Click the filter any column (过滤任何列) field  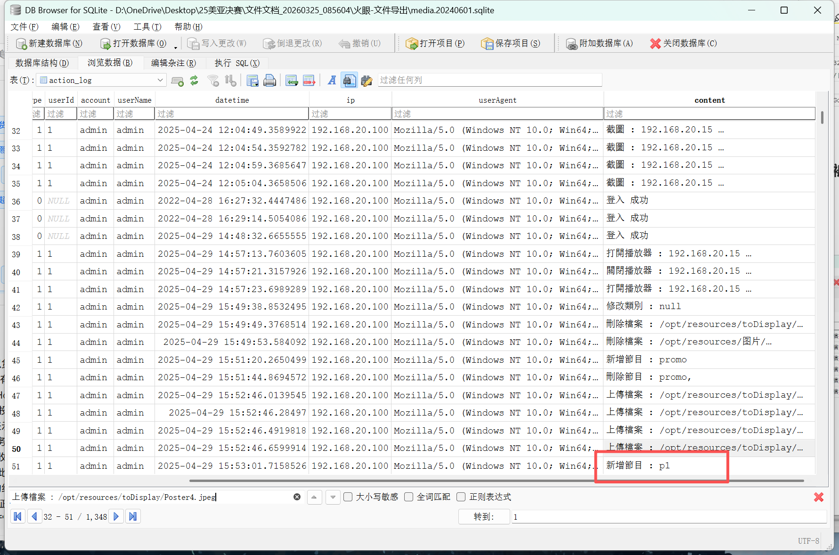[490, 80]
